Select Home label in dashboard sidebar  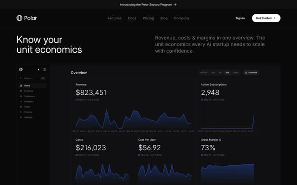tap(27, 86)
